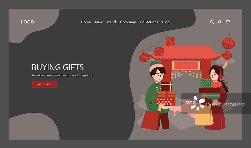Click the green dotted gift box
251x148 pixels.
[x=206, y=83]
